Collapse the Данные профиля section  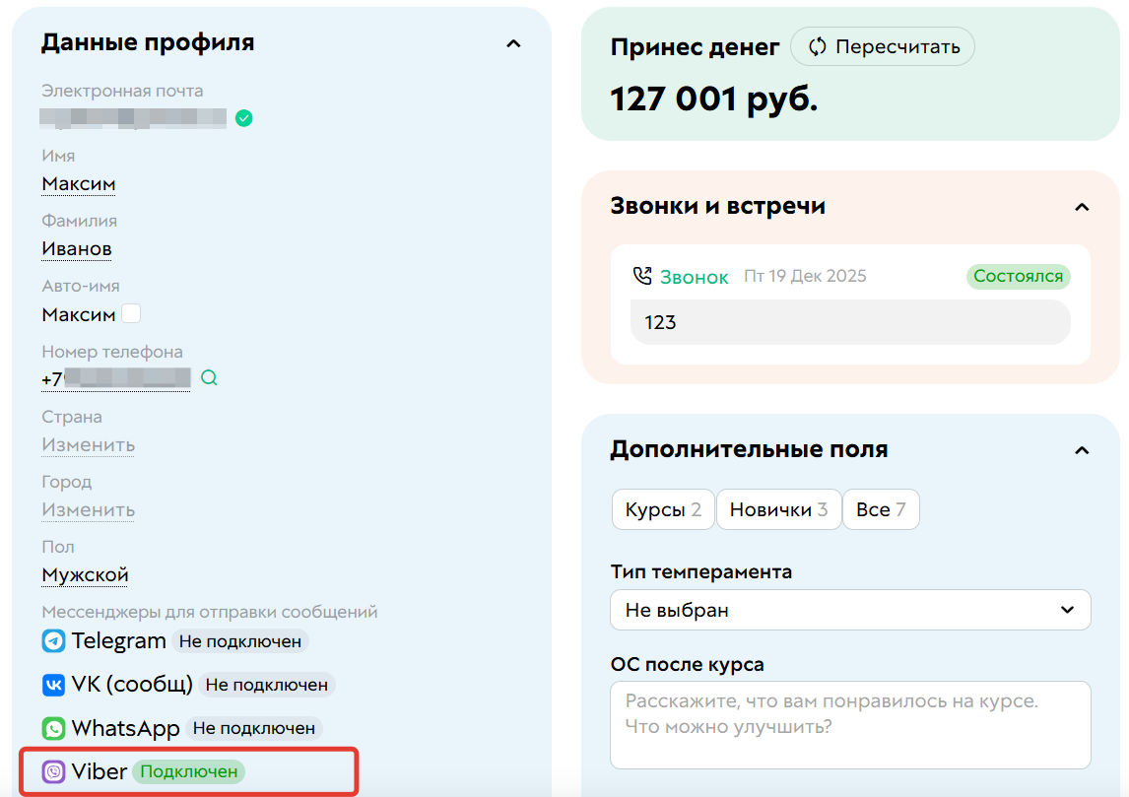513,44
